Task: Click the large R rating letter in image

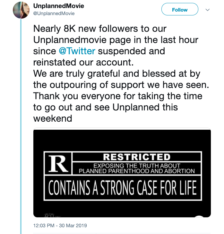Action: click(x=58, y=163)
